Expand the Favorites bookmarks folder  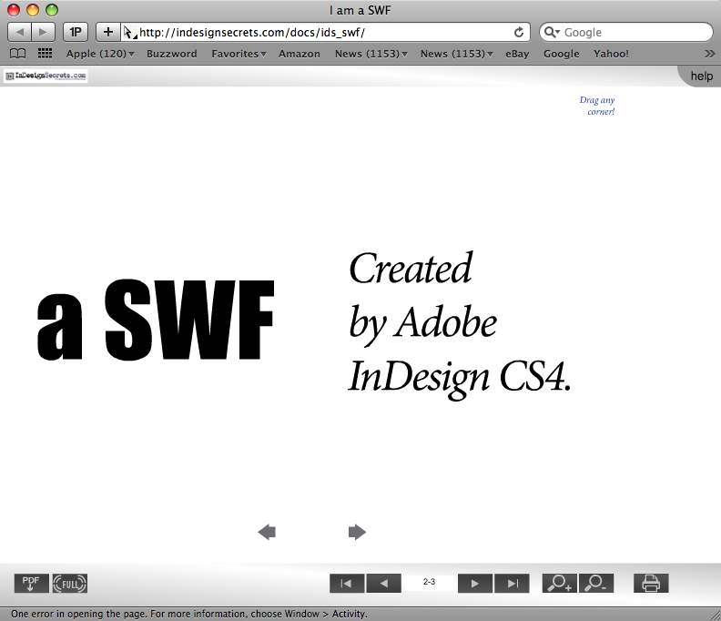tap(239, 54)
